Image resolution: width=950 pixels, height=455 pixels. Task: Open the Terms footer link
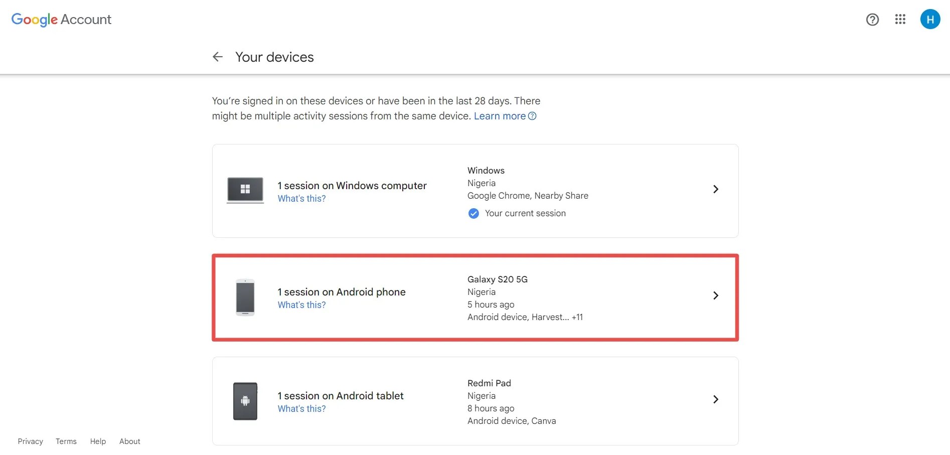pyautogui.click(x=66, y=441)
